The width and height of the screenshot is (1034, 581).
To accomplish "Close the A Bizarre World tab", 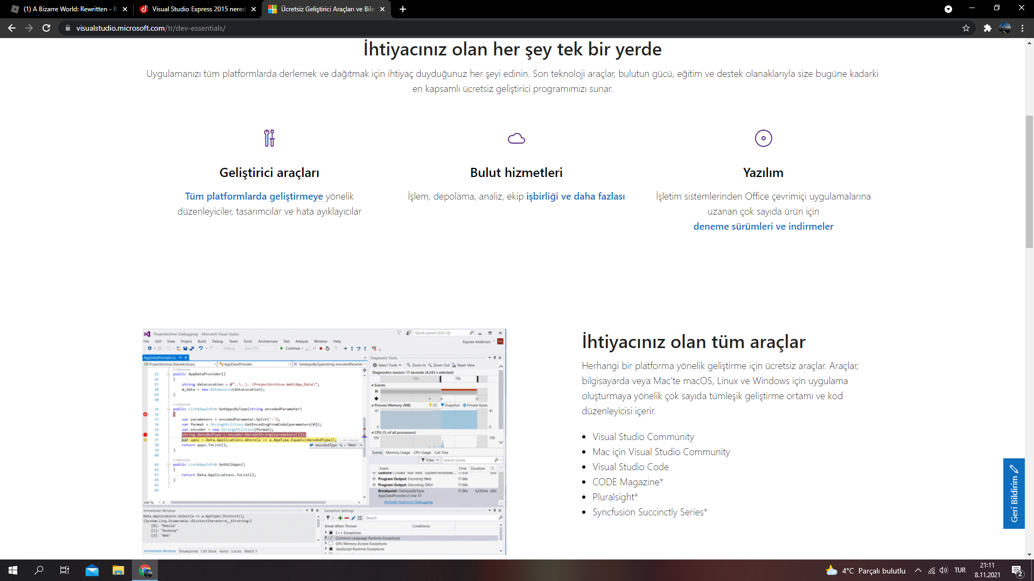I will (125, 9).
